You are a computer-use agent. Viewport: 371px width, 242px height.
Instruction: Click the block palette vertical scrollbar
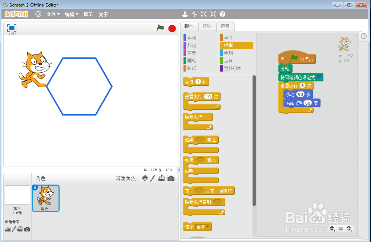(254, 141)
